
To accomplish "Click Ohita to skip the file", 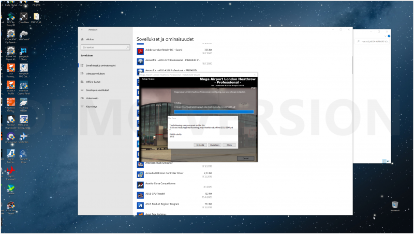I will pos(229,145).
